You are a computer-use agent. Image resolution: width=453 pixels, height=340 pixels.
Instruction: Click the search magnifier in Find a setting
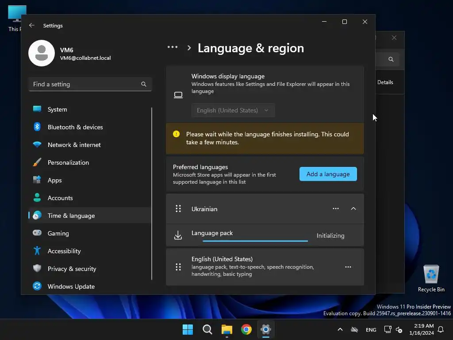pos(144,84)
